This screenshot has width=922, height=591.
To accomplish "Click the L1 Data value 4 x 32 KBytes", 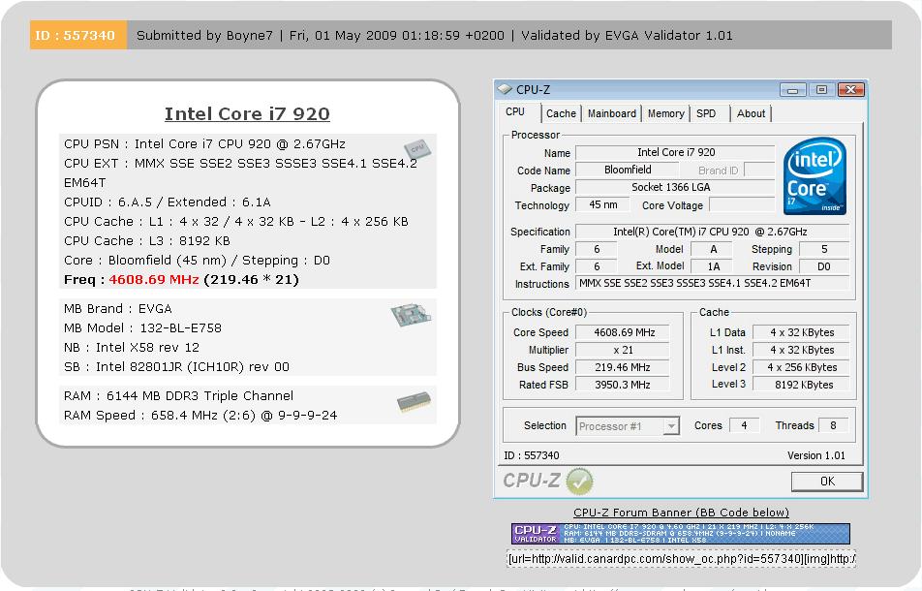I will (x=802, y=332).
